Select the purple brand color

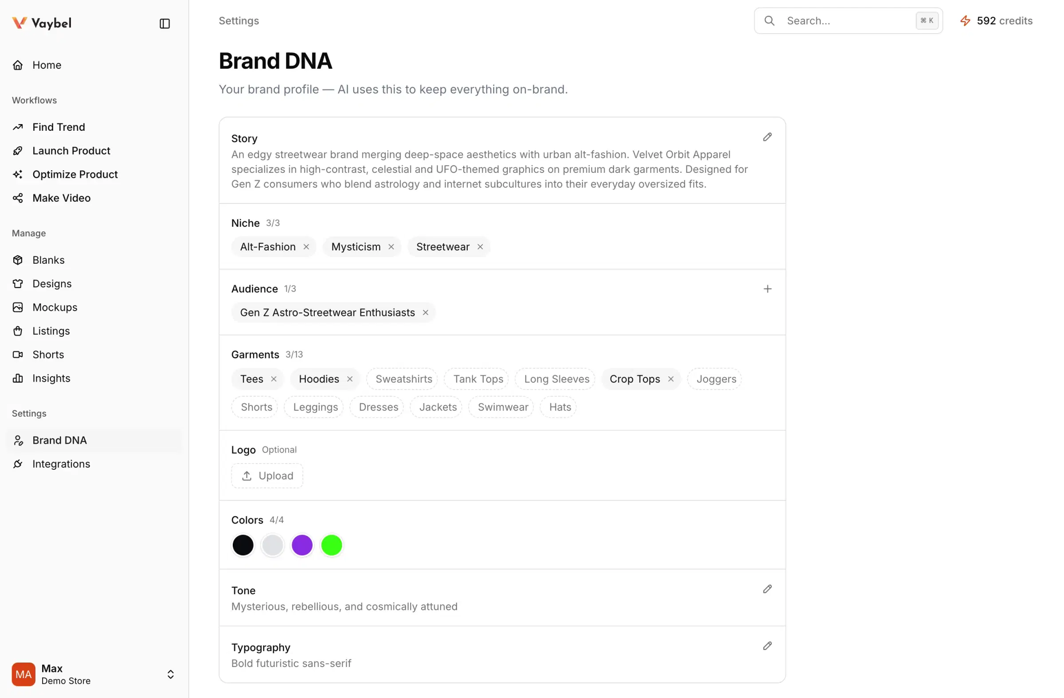302,545
